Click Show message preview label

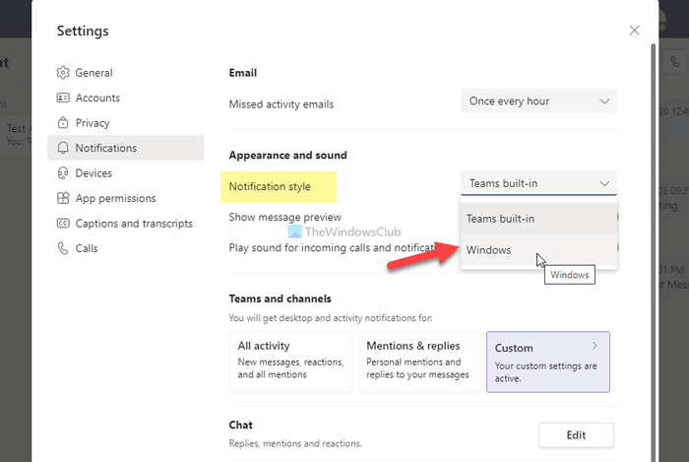[x=284, y=217]
